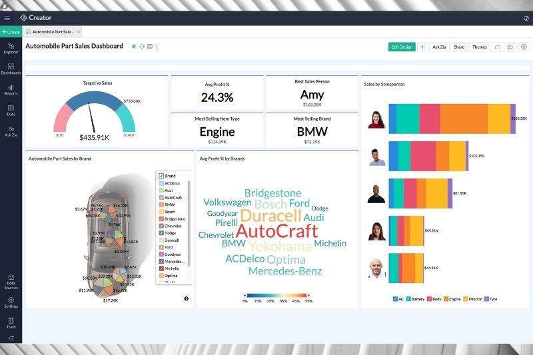Viewport: 533px width, 355px height.
Task: Toggle the Dodge checkbox in the Brand legend
Action: pyautogui.click(x=161, y=233)
